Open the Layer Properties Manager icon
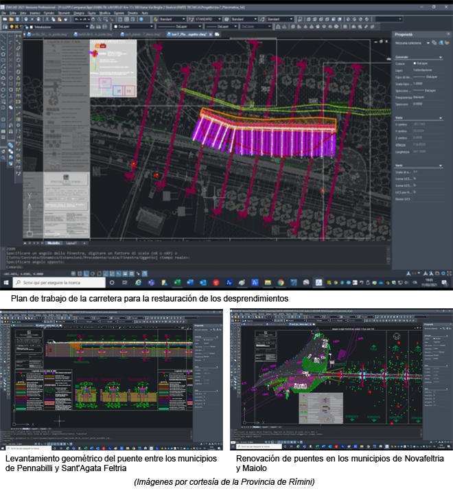 point(5,27)
